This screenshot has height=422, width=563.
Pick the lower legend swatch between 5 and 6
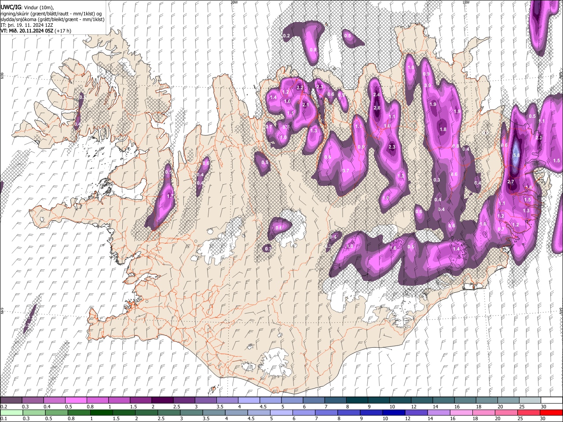pyautogui.click(x=281, y=412)
